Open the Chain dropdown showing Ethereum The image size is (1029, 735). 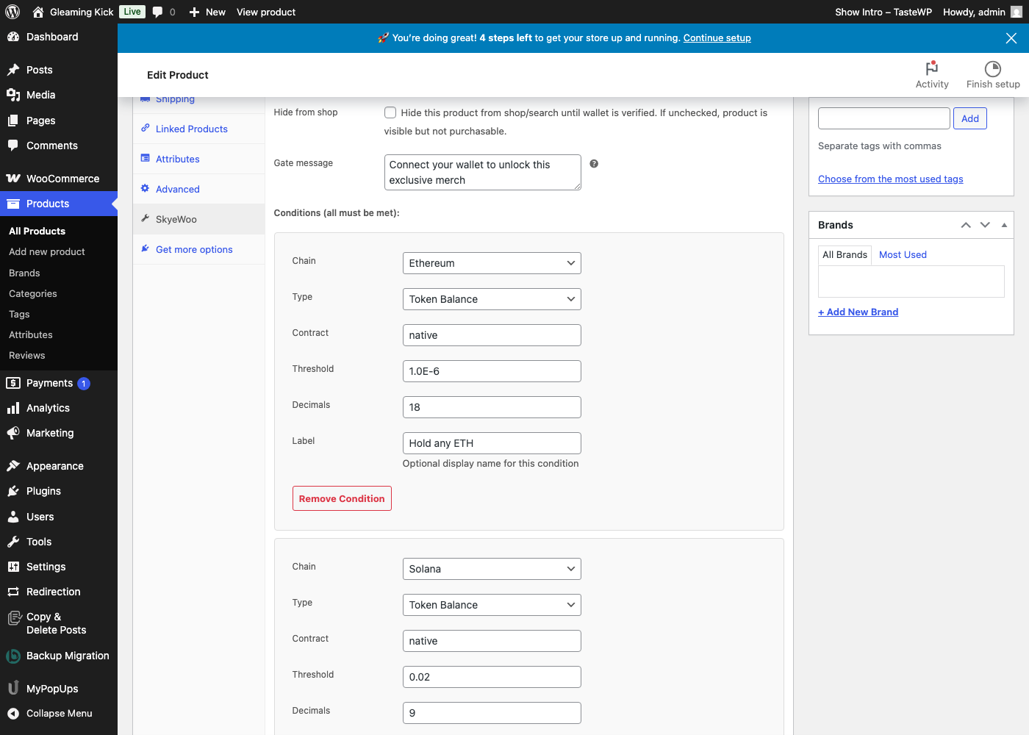click(x=491, y=262)
